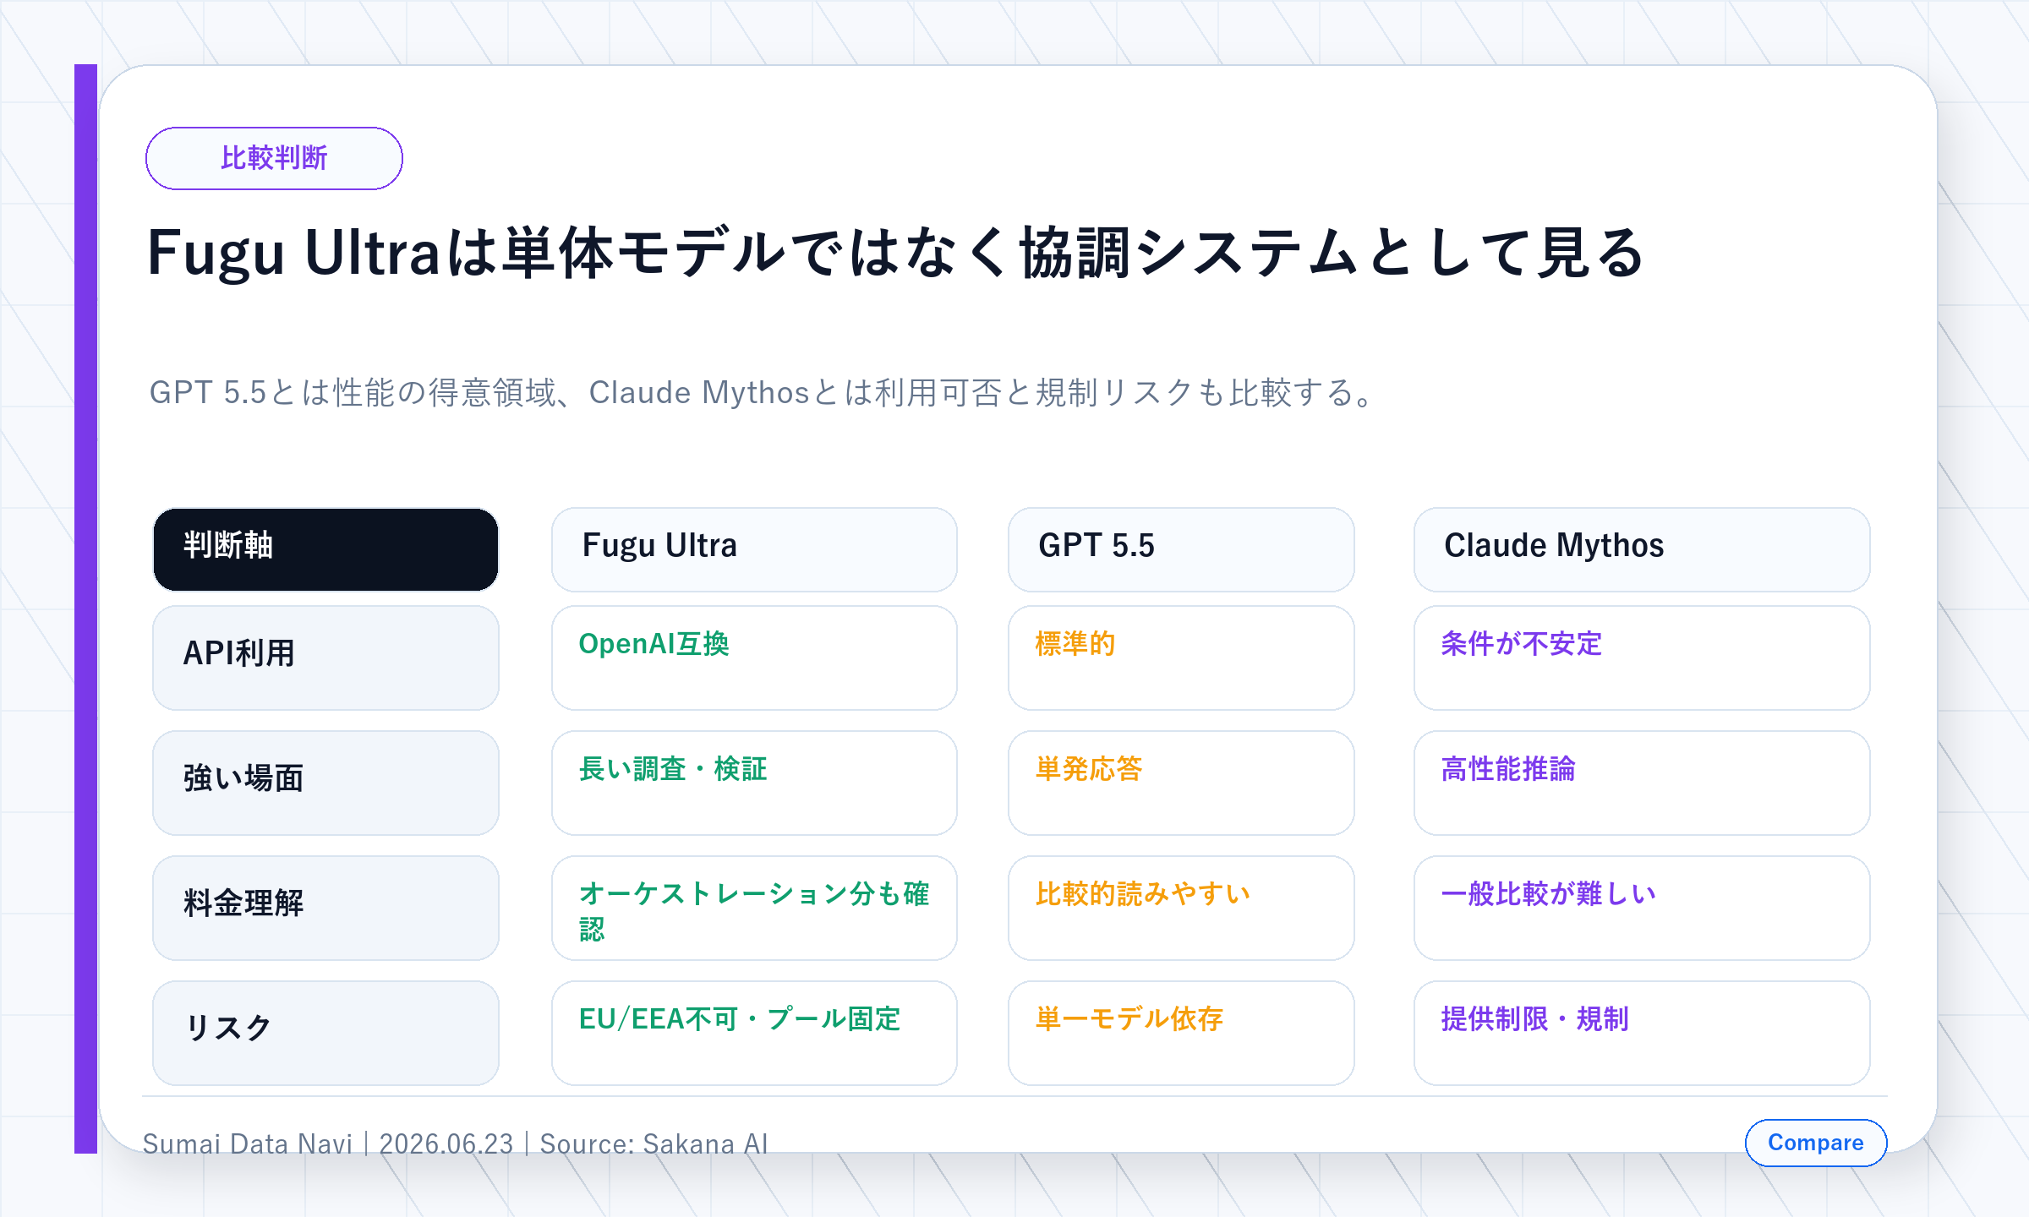Click the EU/EEA不可・プール固定 cell
Image resolution: width=2029 pixels, height=1217 pixels.
pyautogui.click(x=754, y=1033)
